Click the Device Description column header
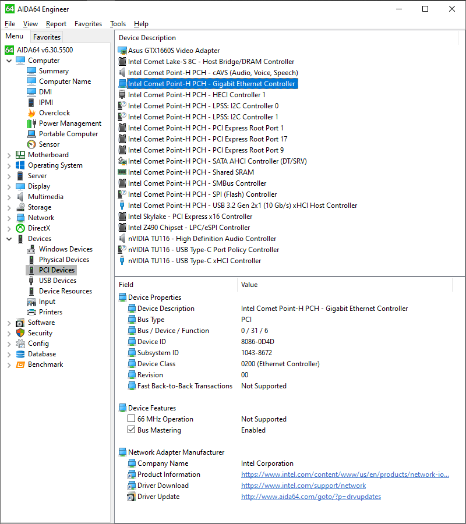 click(x=287, y=38)
